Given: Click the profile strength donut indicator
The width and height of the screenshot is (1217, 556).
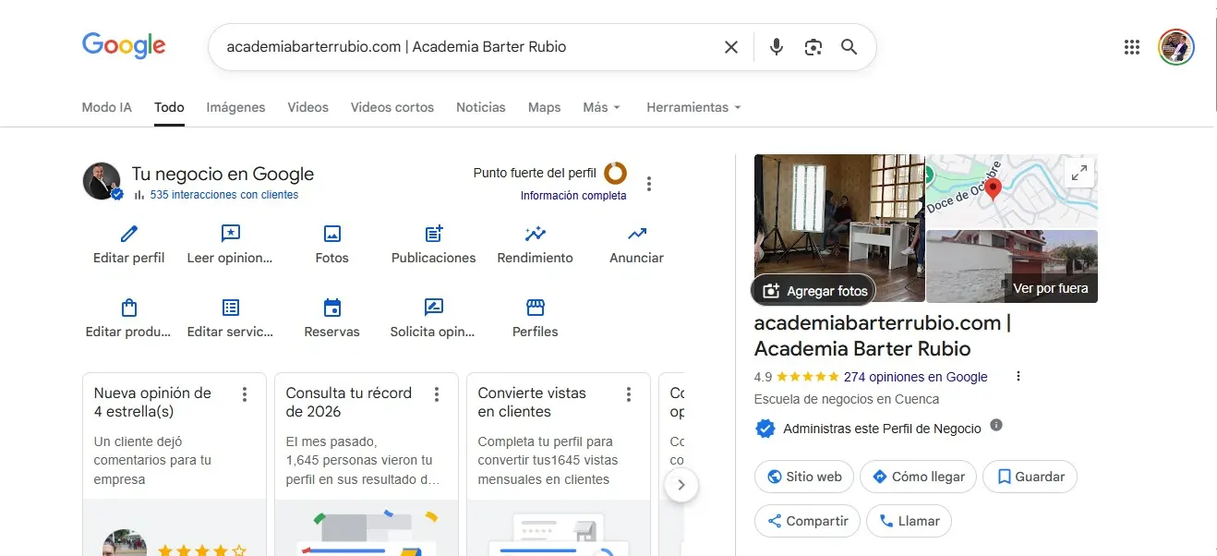Looking at the screenshot, I should point(615,173).
